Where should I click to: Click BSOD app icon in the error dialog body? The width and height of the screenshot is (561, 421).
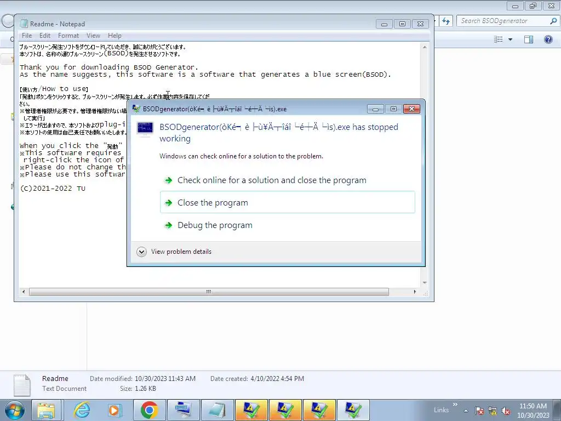pos(145,129)
